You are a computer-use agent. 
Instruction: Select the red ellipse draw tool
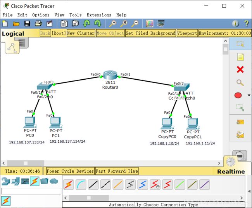point(238,95)
